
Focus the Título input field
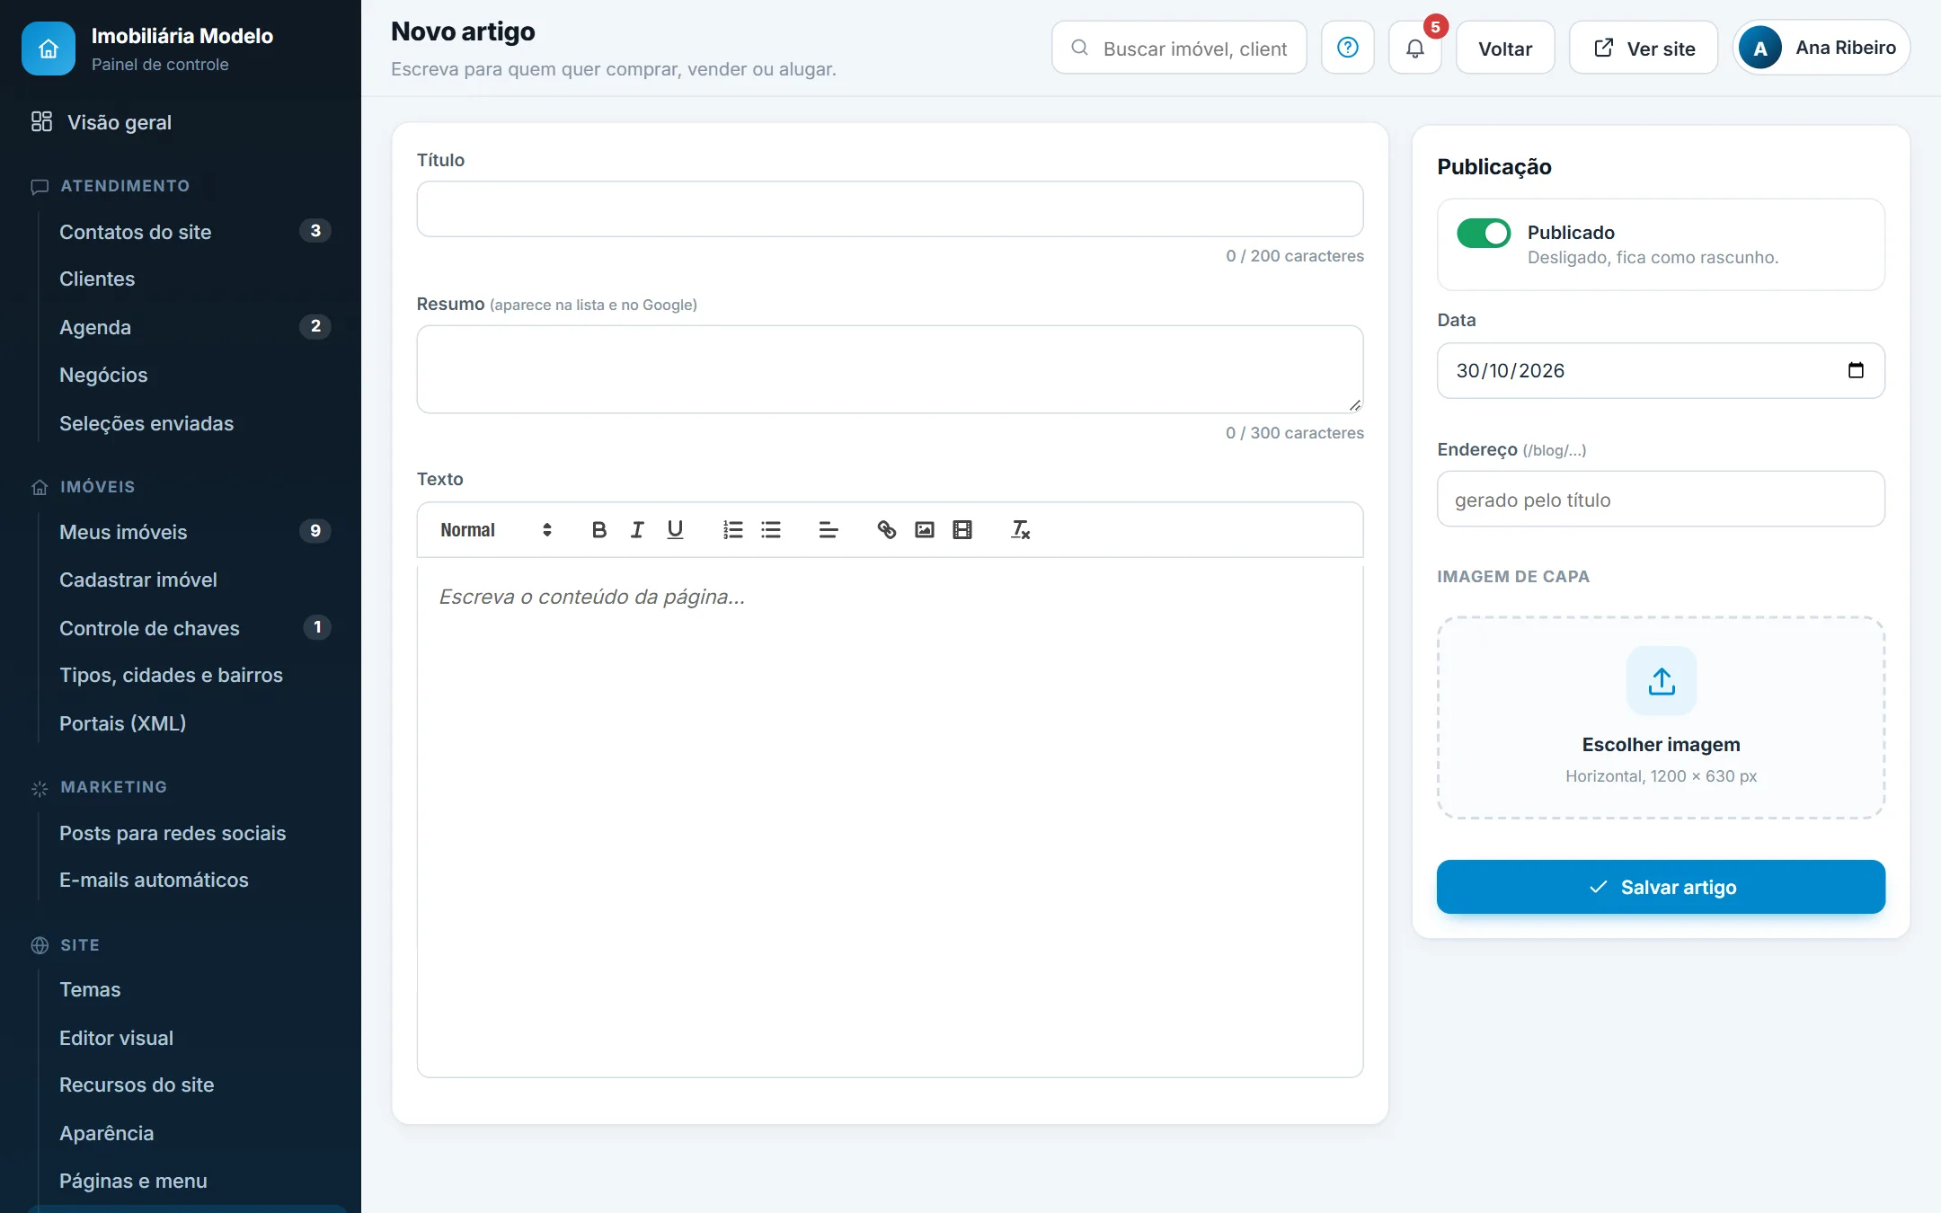[x=890, y=209]
